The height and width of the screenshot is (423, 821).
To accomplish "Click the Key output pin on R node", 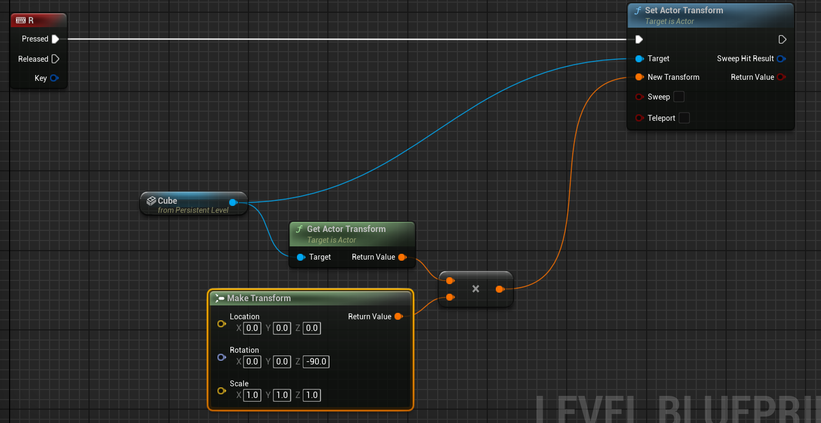I will click(x=54, y=78).
